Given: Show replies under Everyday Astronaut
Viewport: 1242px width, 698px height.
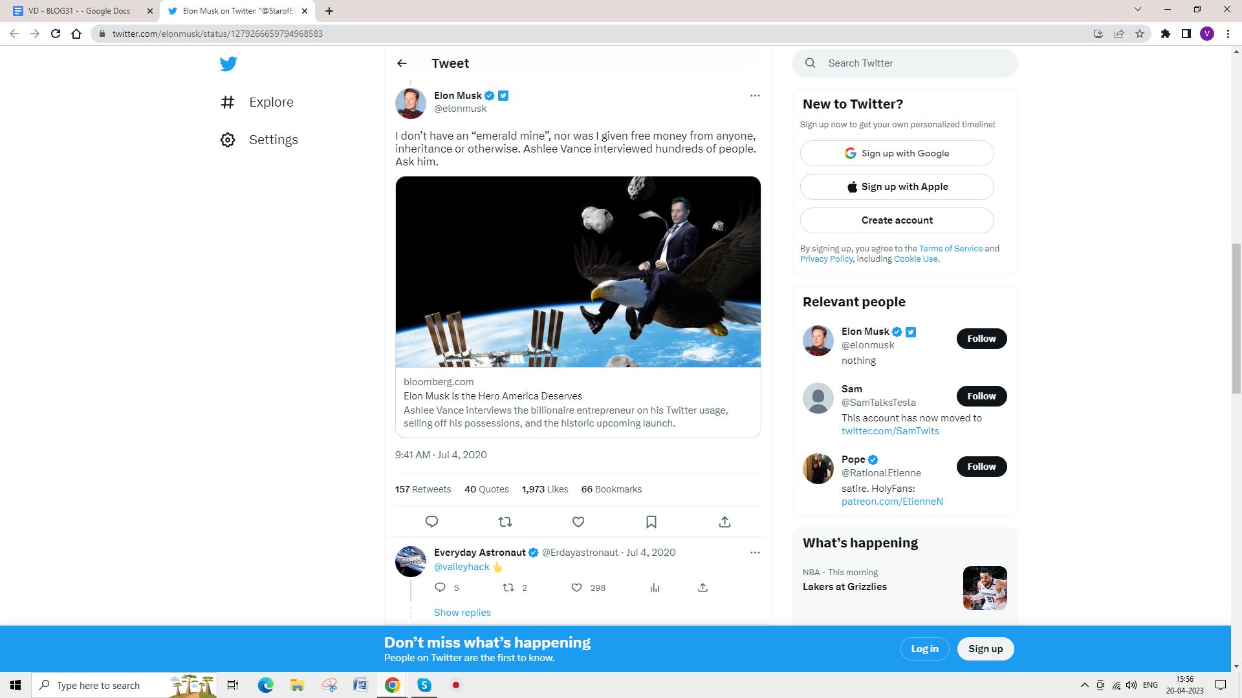Looking at the screenshot, I should 462,613.
